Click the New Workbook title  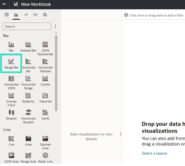36,4
